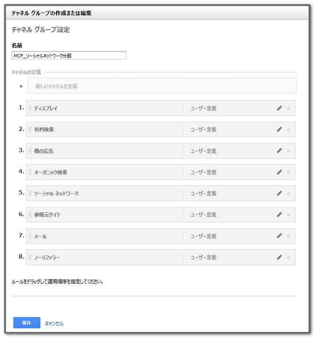Open editor for オーガニック検索 channel
Screen dimensions: 315x338
point(279,172)
